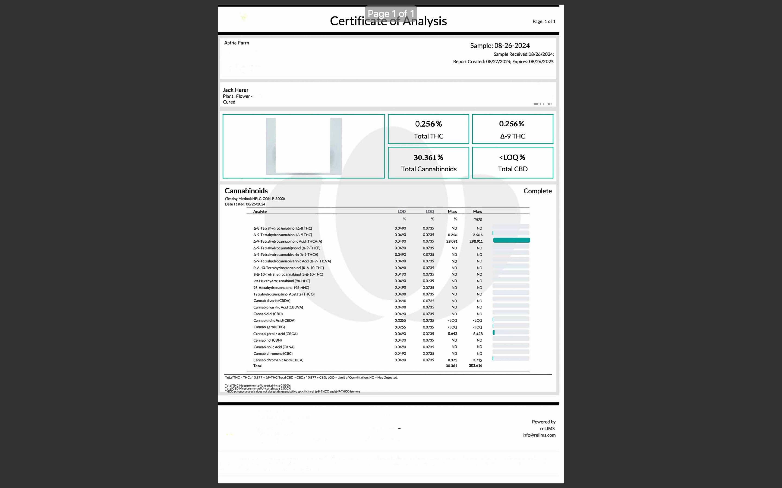Open the info@relims.com email link
The width and height of the screenshot is (782, 488).
(539, 435)
